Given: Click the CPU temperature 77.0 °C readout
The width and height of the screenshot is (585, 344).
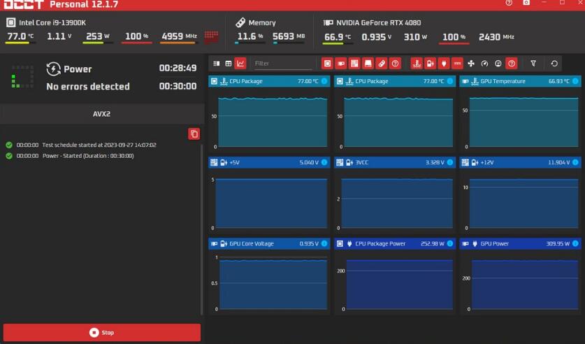Looking at the screenshot, I should pos(20,36).
